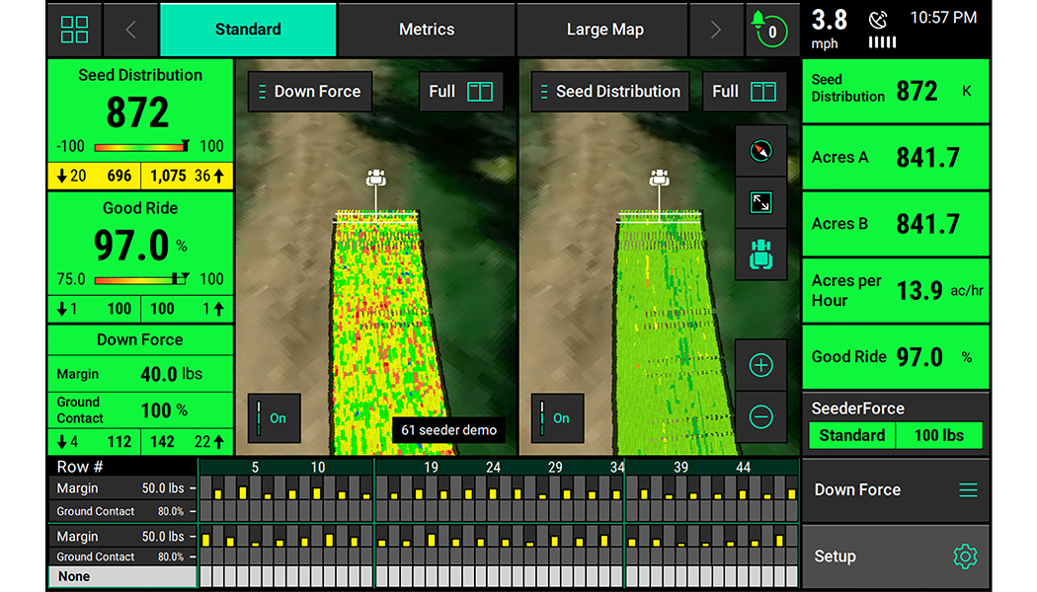Zoom out with the minus icon
Image resolution: width=1037 pixels, height=592 pixels.
[x=760, y=417]
